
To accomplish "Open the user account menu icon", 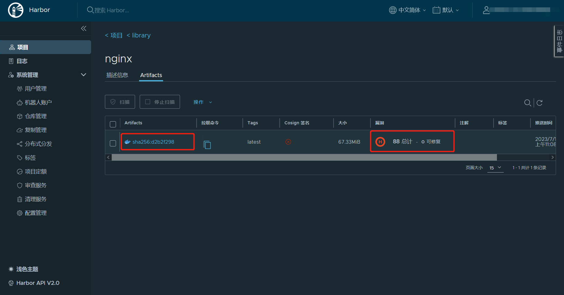I will coord(486,10).
